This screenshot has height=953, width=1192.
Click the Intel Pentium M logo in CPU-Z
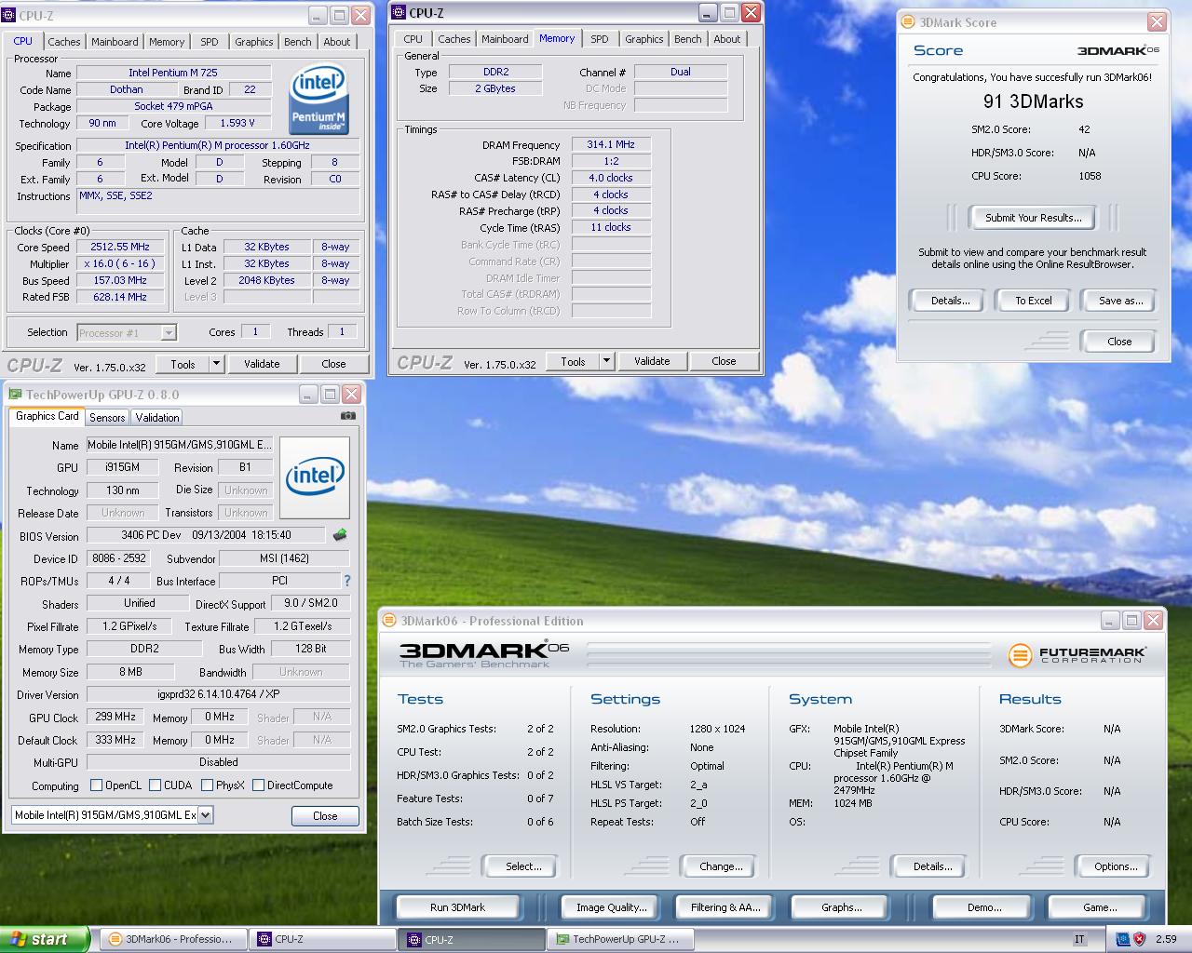(319, 98)
